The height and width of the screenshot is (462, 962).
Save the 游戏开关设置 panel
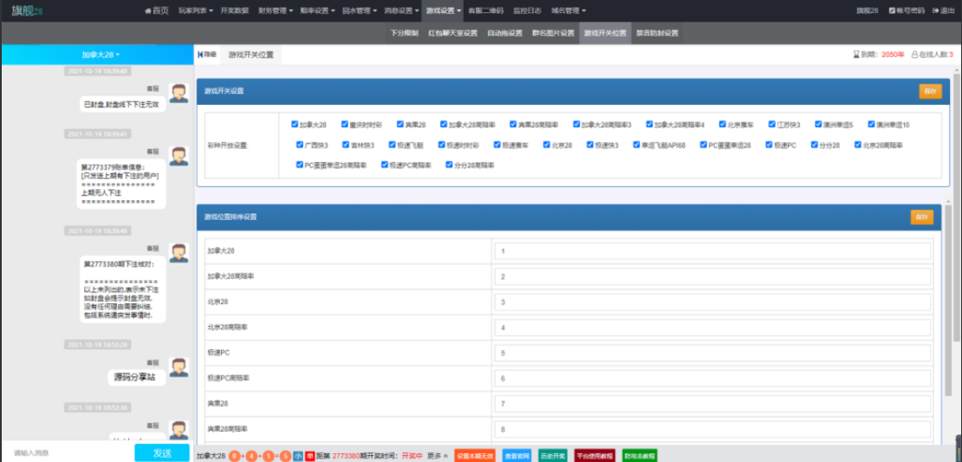pyautogui.click(x=930, y=91)
